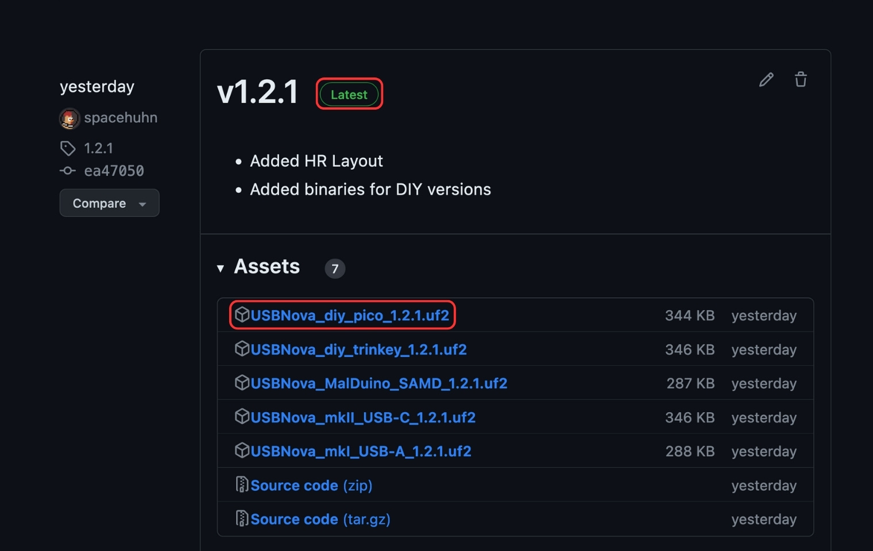Image resolution: width=873 pixels, height=551 pixels.
Task: Click the tag icon beside 1.2.1
Action: [68, 148]
